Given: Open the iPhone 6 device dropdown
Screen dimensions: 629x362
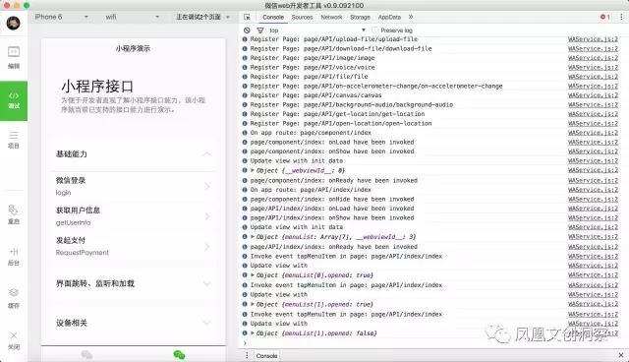Looking at the screenshot, I should tap(61, 17).
